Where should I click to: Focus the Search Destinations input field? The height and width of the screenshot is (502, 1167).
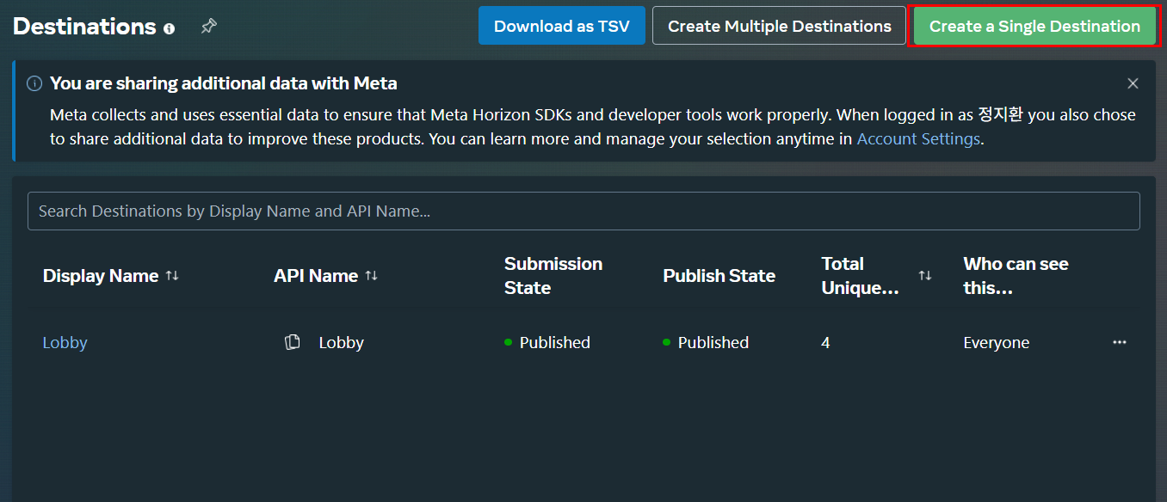(583, 211)
